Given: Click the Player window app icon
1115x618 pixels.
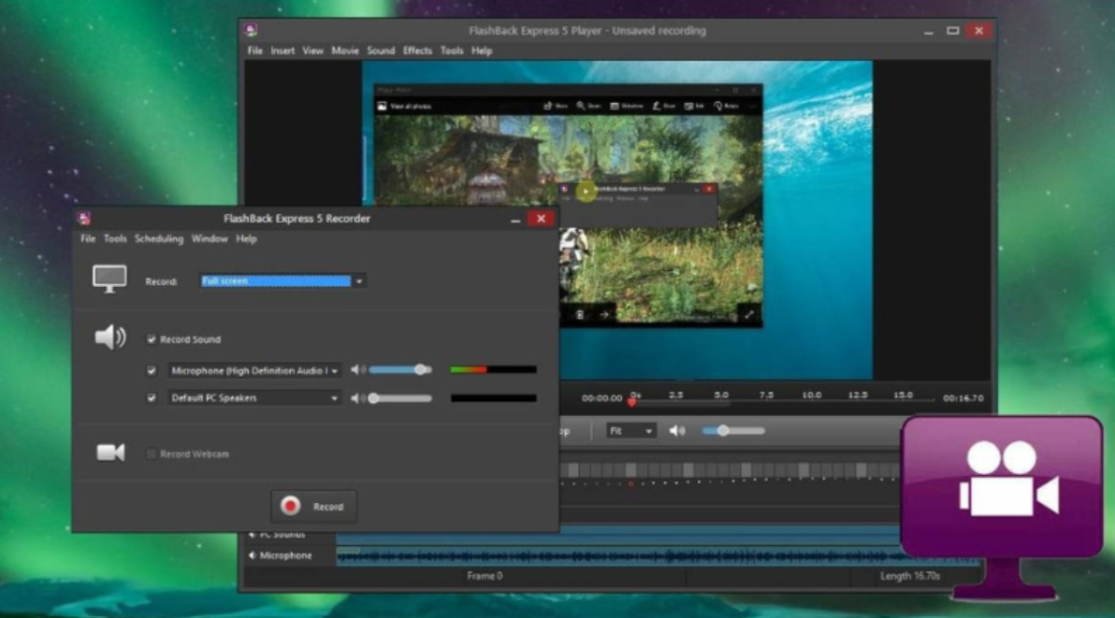Looking at the screenshot, I should pyautogui.click(x=251, y=30).
